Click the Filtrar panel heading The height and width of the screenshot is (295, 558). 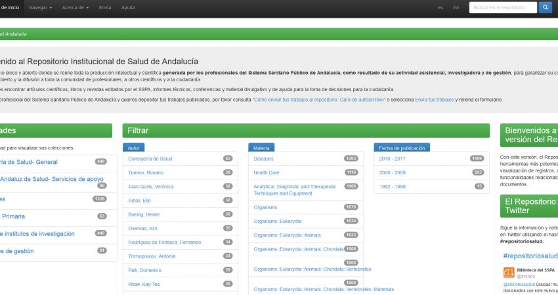(x=306, y=130)
